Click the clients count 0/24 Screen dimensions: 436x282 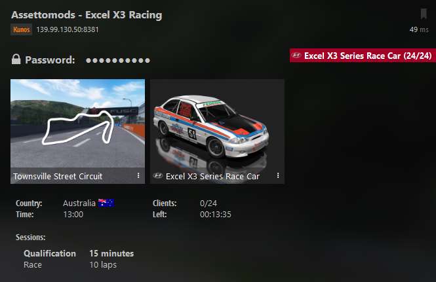[x=208, y=203]
